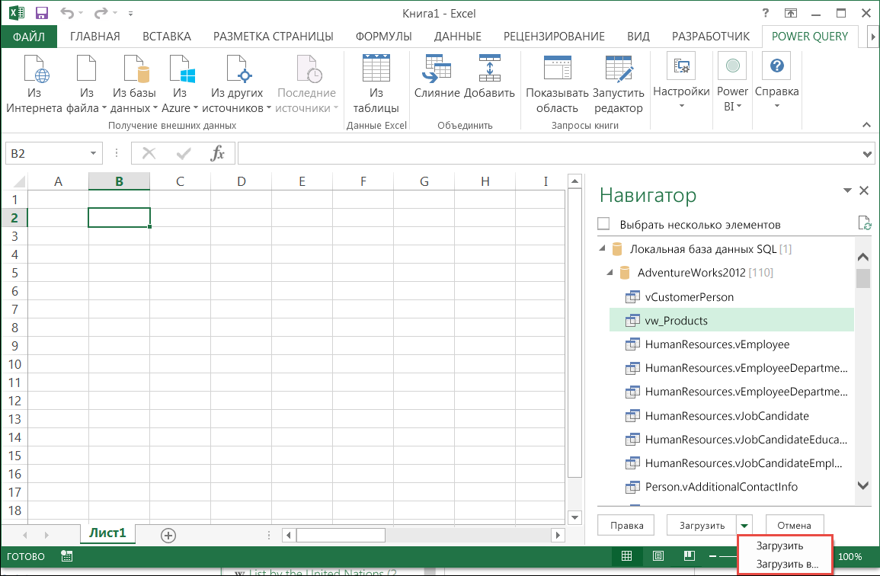This screenshot has width=880, height=576.
Task: Expand the Name Box dropdown arrow
Action: 93,154
